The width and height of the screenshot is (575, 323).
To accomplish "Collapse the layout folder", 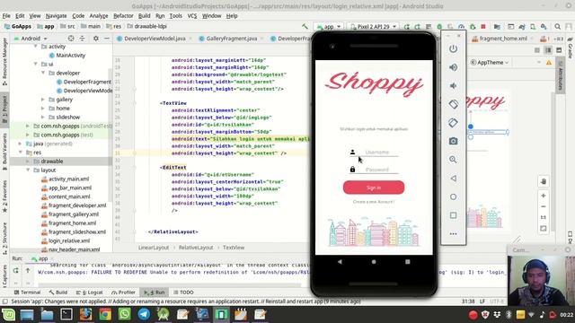I will click(x=28, y=170).
